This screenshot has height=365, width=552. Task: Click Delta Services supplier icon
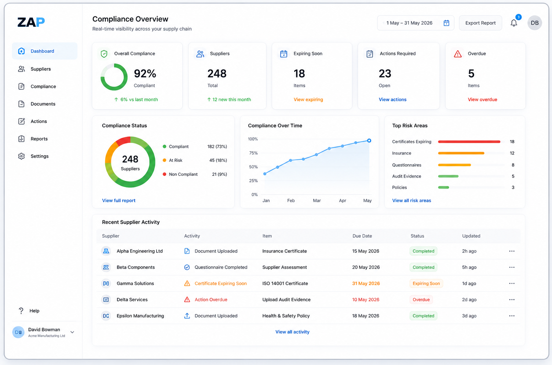coord(106,300)
